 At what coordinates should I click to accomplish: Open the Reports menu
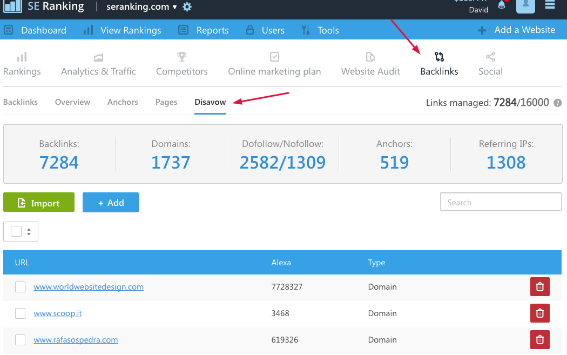tap(213, 30)
